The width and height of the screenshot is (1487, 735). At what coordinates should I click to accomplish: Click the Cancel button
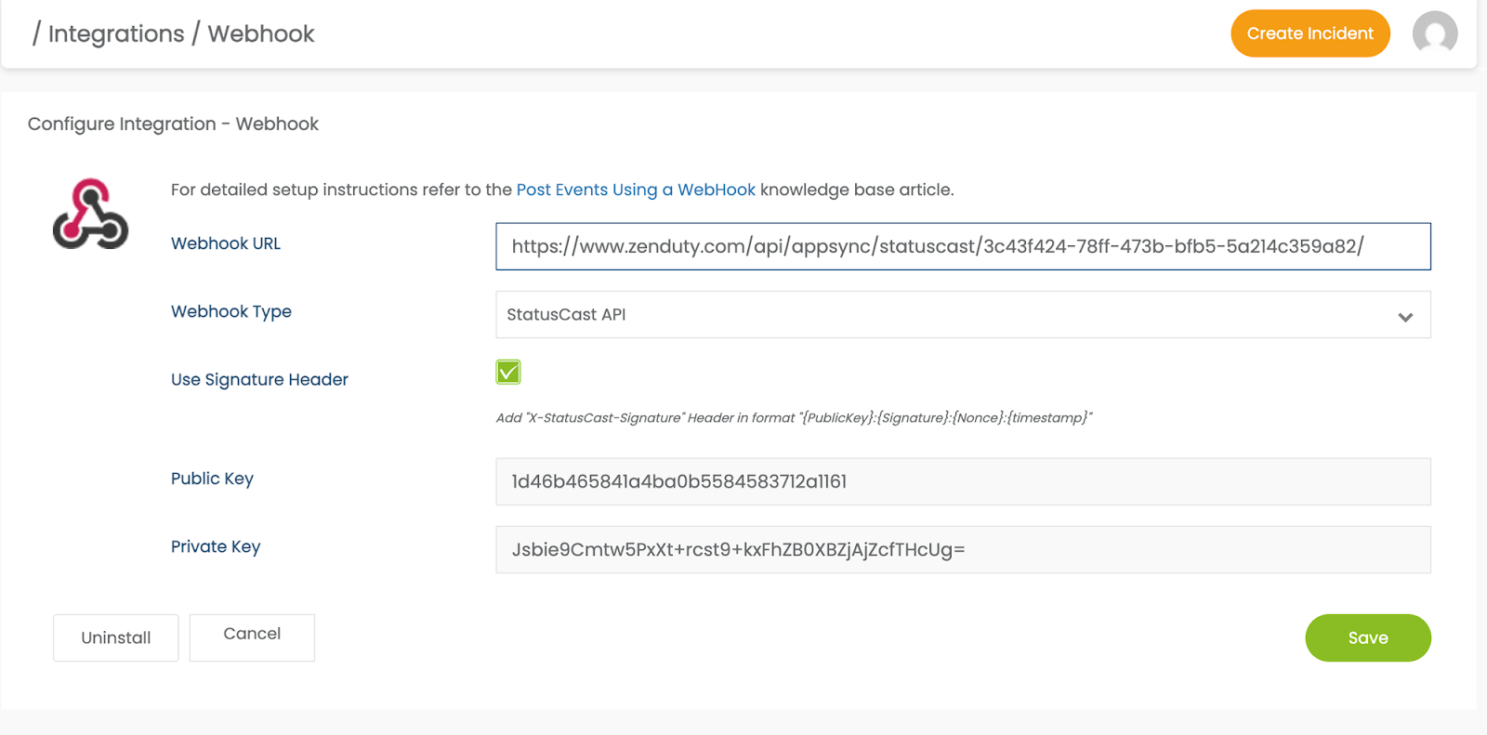(252, 637)
